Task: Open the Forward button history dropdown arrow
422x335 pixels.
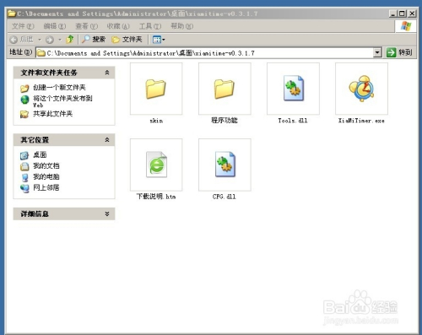Action: tap(60, 40)
